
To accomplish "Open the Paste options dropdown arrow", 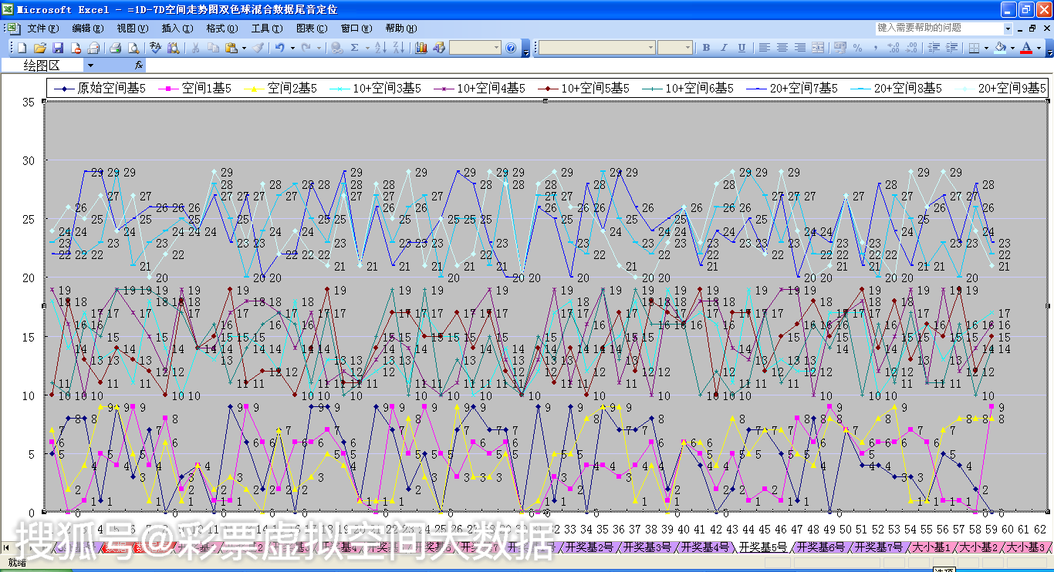I will tap(244, 48).
